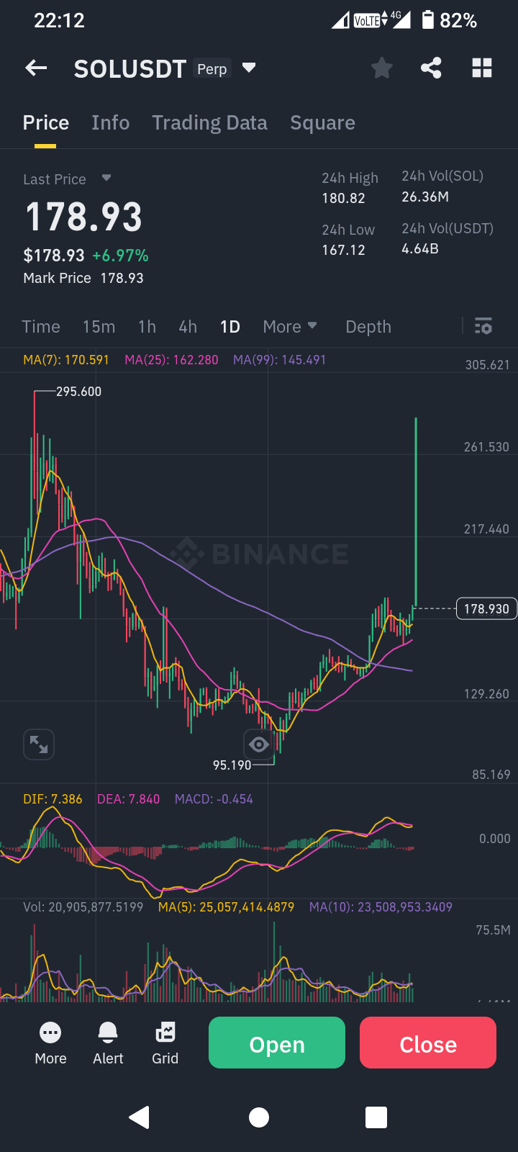This screenshot has width=518, height=1152.
Task: Tap the Android back navigation button
Action: coord(139,1117)
